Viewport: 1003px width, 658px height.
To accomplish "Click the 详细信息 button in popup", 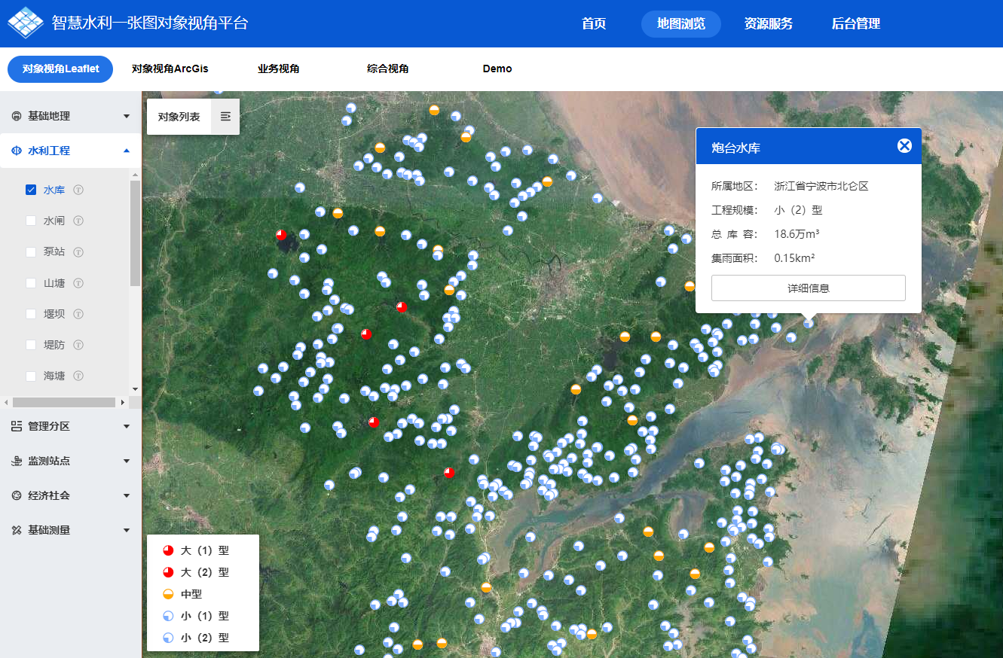I will (x=808, y=288).
